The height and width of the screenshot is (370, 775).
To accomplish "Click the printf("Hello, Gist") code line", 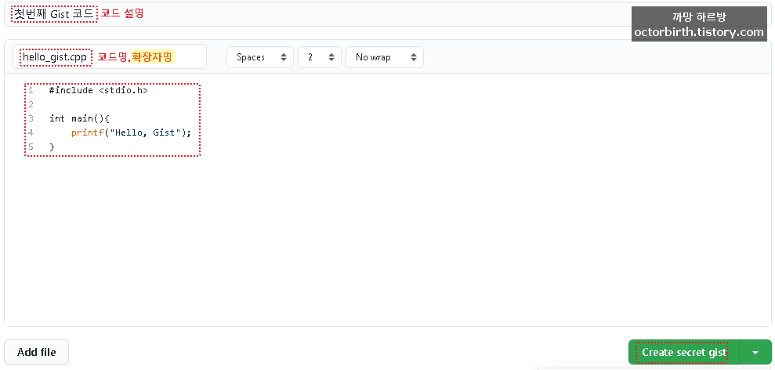I will point(131,132).
